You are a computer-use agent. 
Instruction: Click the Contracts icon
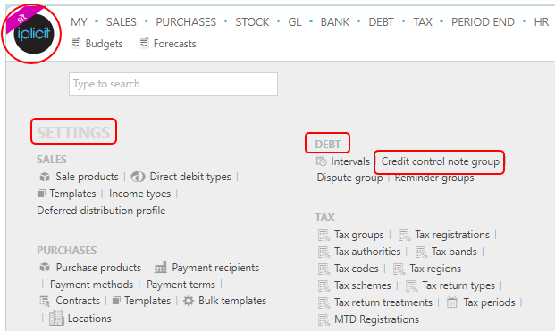pyautogui.click(x=45, y=301)
